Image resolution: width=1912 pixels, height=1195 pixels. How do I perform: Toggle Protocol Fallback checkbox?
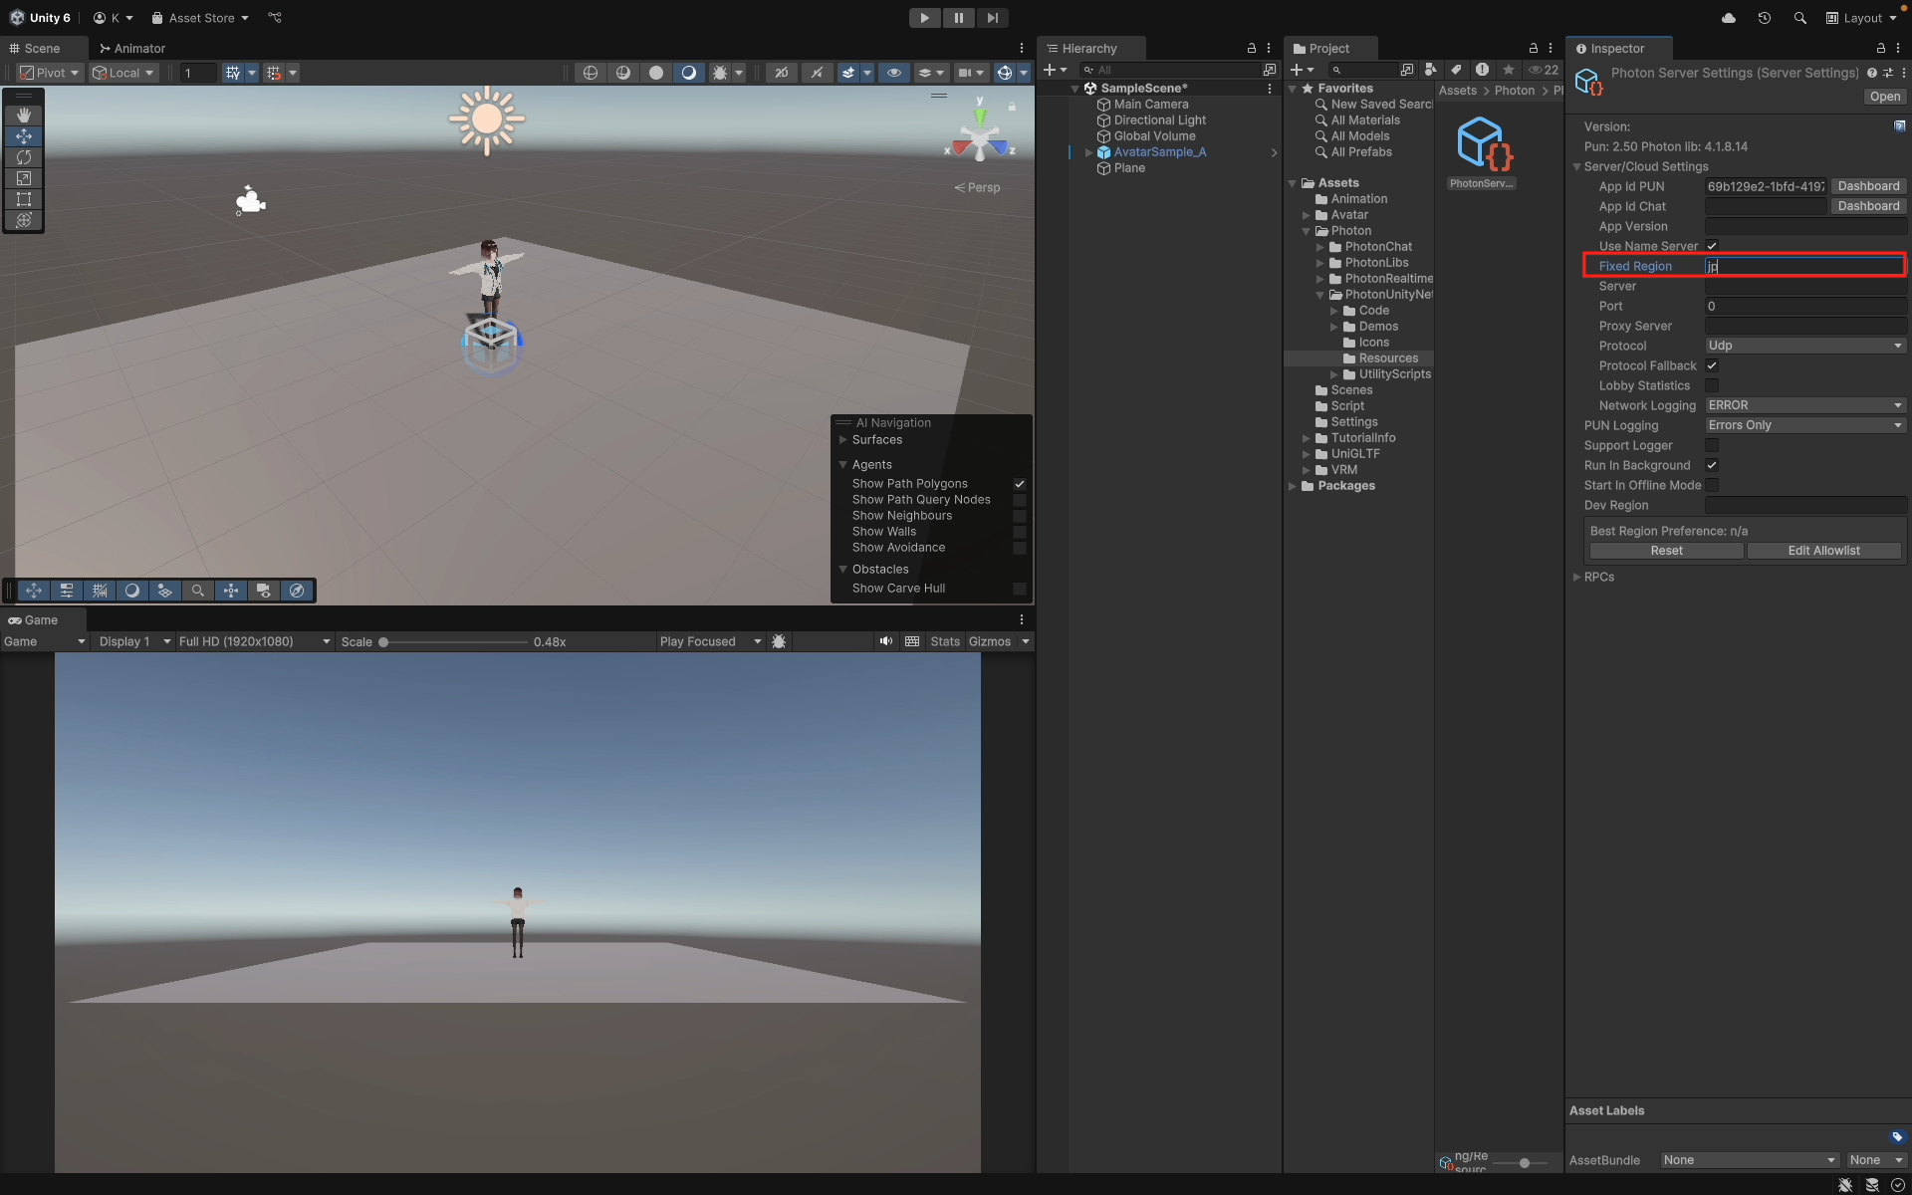1712,365
